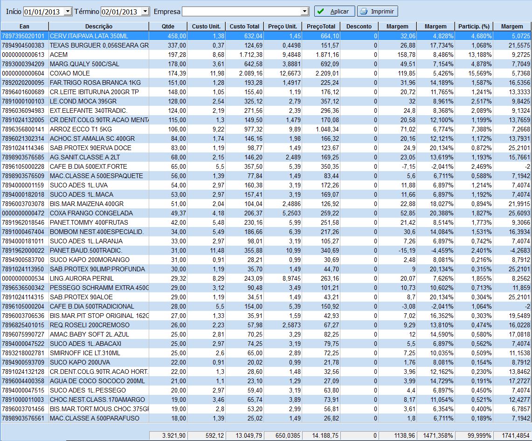The image size is (532, 441).
Task: Select MAC.CLASSE A 500PARAFUSO row
Action: 266,418
